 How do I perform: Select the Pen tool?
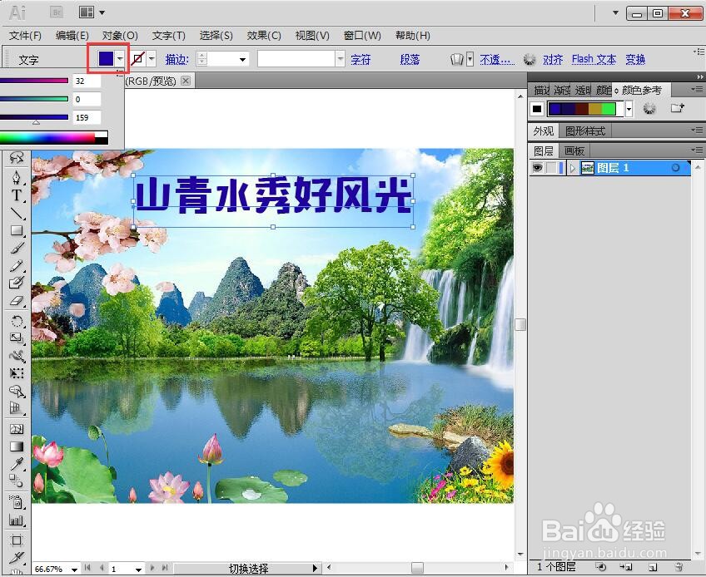tap(17, 177)
